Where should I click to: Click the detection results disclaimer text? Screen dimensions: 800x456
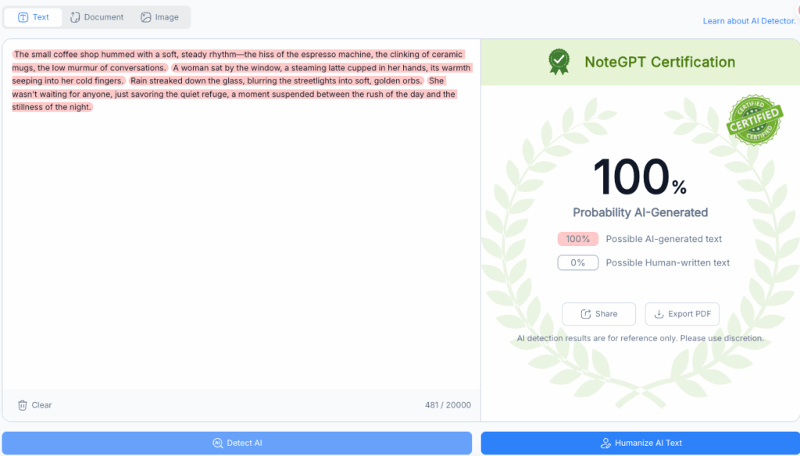click(x=641, y=338)
